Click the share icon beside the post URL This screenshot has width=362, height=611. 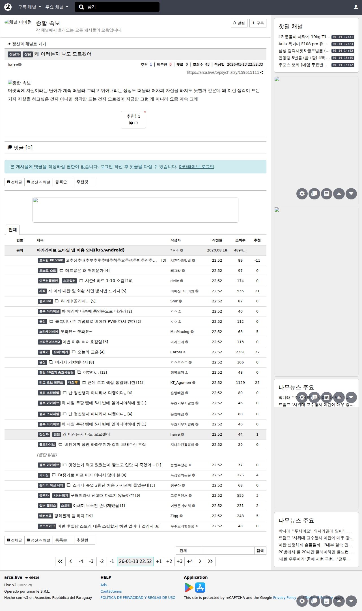(x=262, y=72)
